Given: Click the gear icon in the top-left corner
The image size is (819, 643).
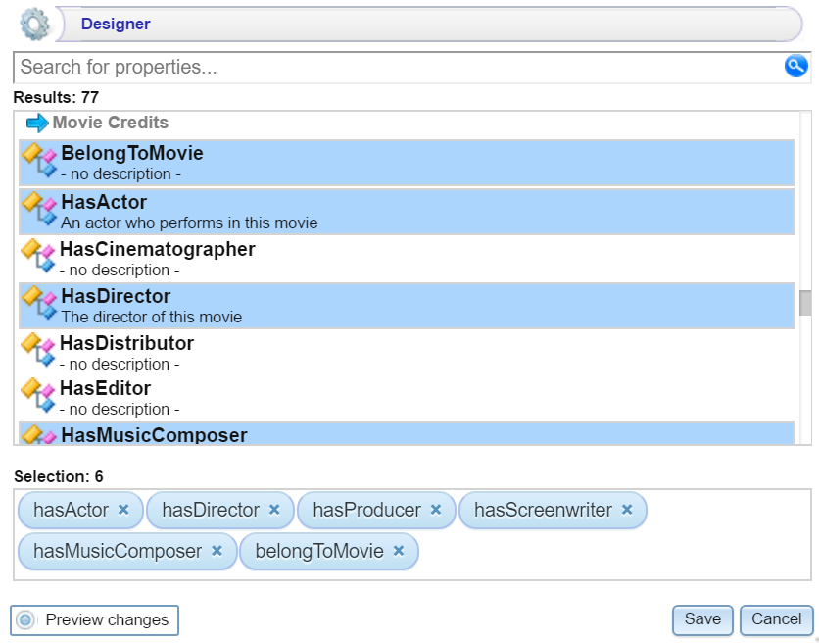Looking at the screenshot, I should [x=35, y=23].
